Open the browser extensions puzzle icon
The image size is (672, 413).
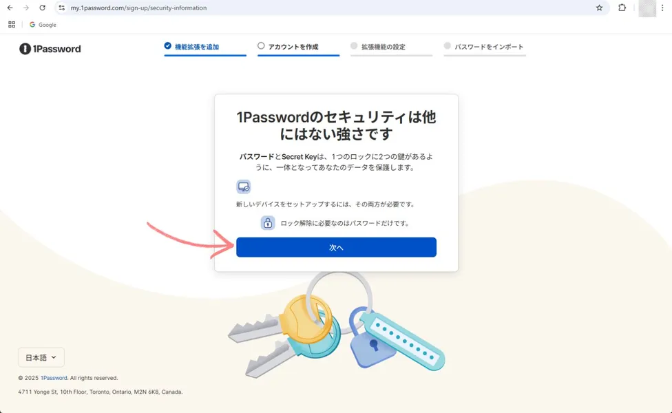pos(622,8)
